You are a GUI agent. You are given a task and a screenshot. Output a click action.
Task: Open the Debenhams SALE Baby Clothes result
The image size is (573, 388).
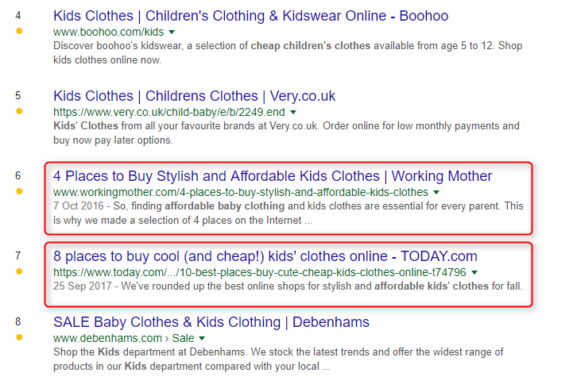211,322
